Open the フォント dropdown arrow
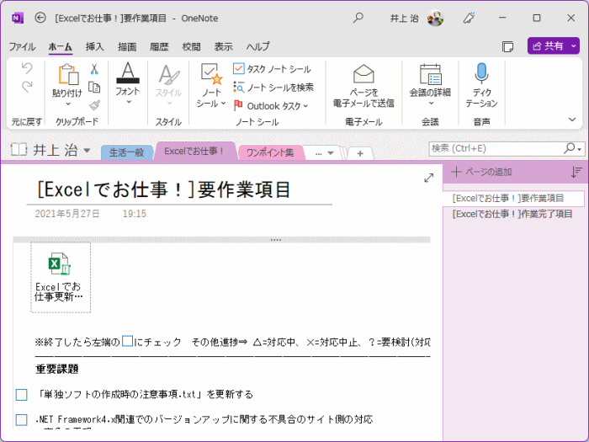Image resolution: width=589 pixels, height=442 pixels. [129, 102]
